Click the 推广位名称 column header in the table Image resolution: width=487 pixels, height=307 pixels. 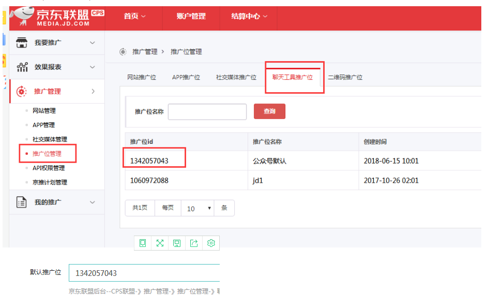click(x=267, y=142)
